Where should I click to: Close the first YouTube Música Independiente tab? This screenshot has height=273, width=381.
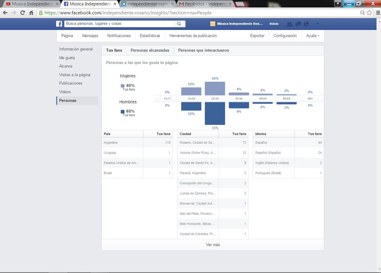[57, 4]
